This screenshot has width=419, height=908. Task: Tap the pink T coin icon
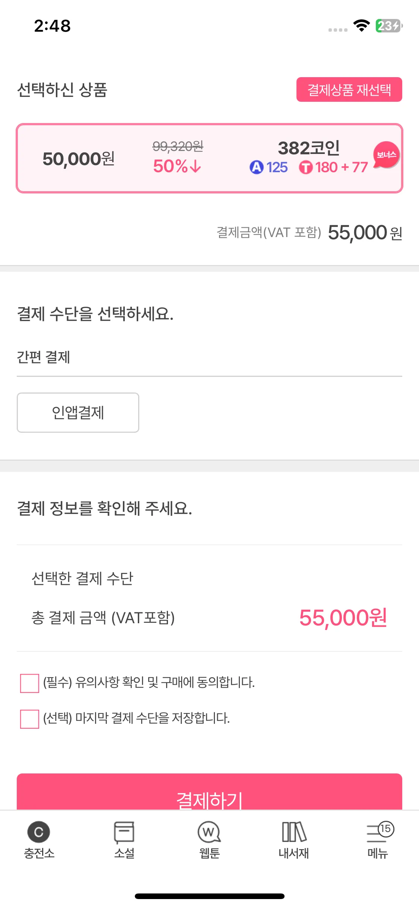pos(306,167)
